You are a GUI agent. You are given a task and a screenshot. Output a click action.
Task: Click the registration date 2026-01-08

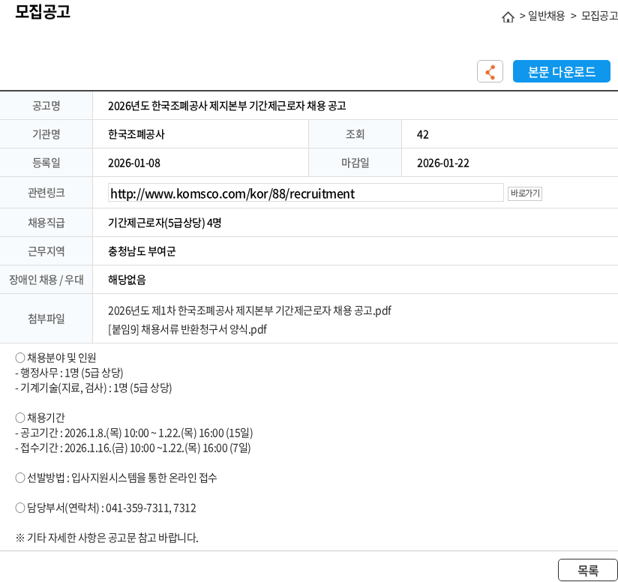(134, 163)
